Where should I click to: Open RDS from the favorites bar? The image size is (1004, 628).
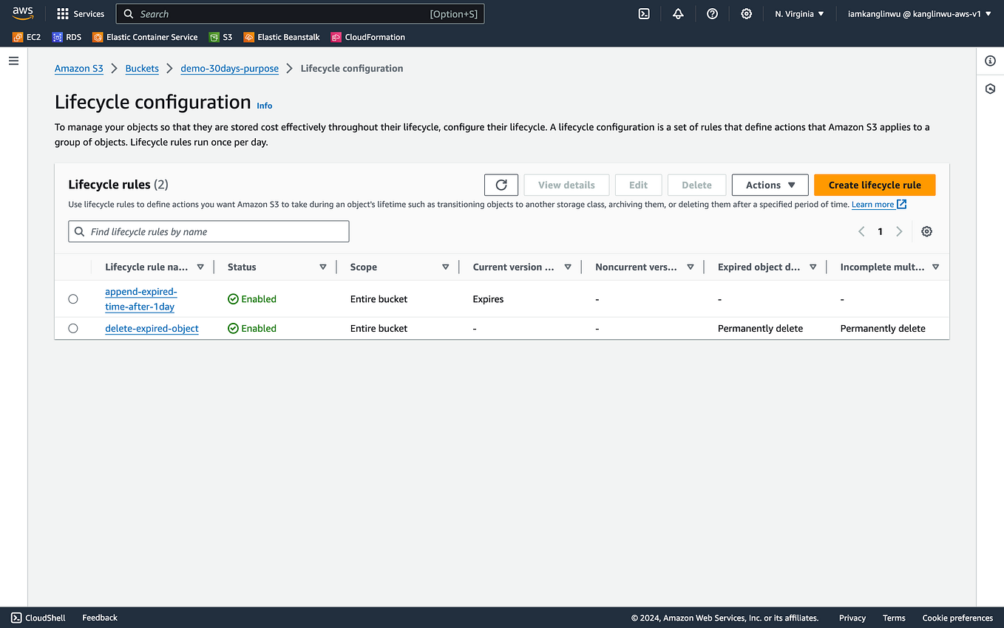pyautogui.click(x=67, y=36)
